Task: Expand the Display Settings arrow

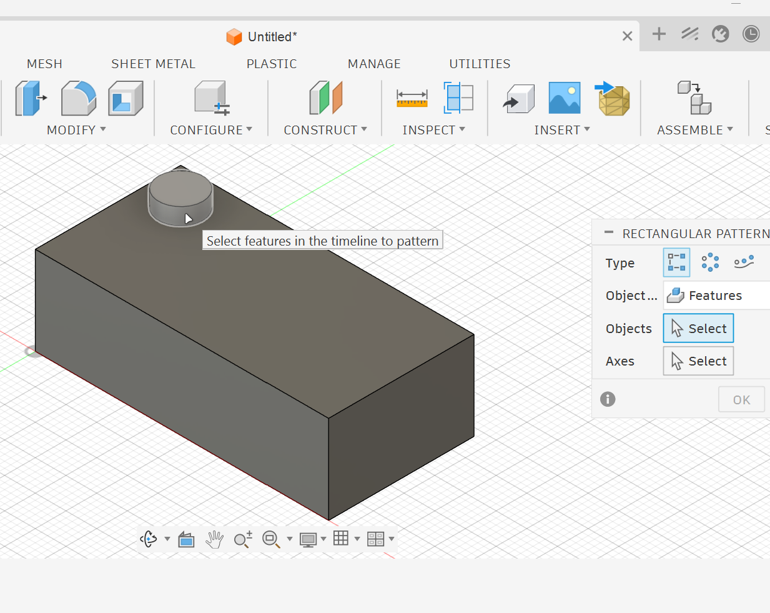Action: tap(323, 539)
